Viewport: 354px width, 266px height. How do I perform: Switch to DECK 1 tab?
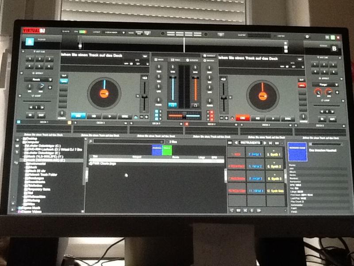point(44,122)
